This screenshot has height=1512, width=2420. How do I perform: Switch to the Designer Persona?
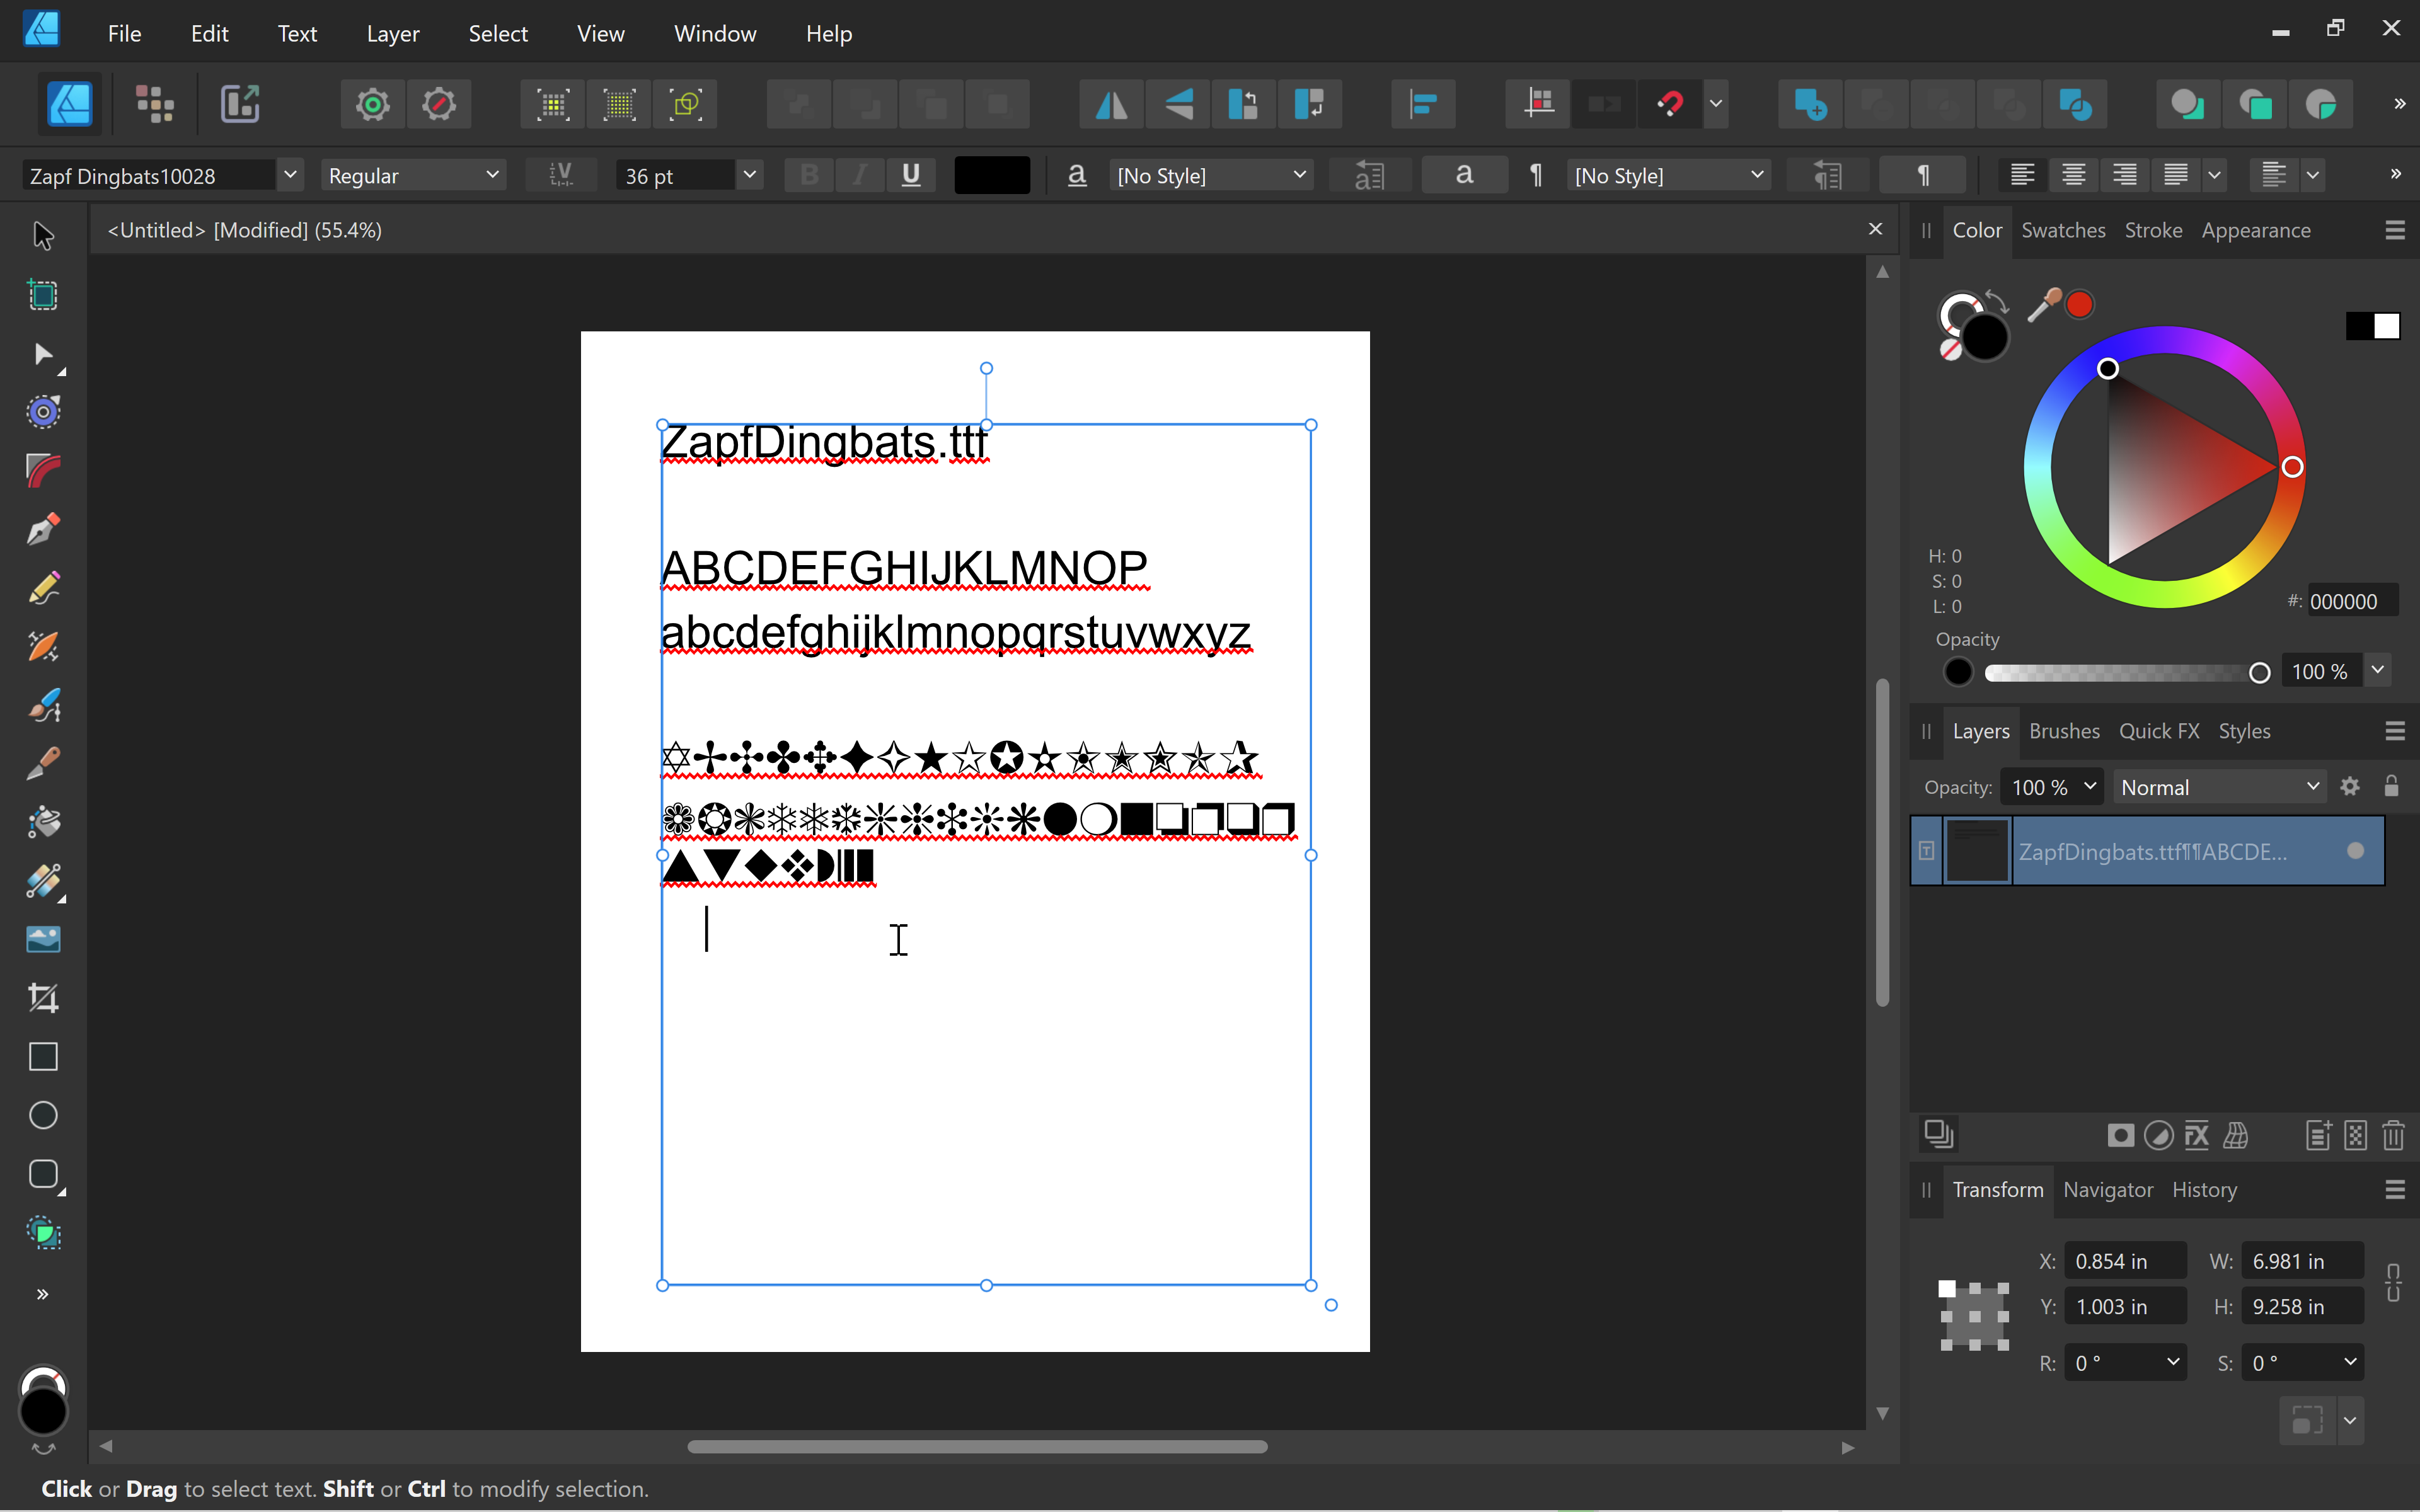(69, 104)
